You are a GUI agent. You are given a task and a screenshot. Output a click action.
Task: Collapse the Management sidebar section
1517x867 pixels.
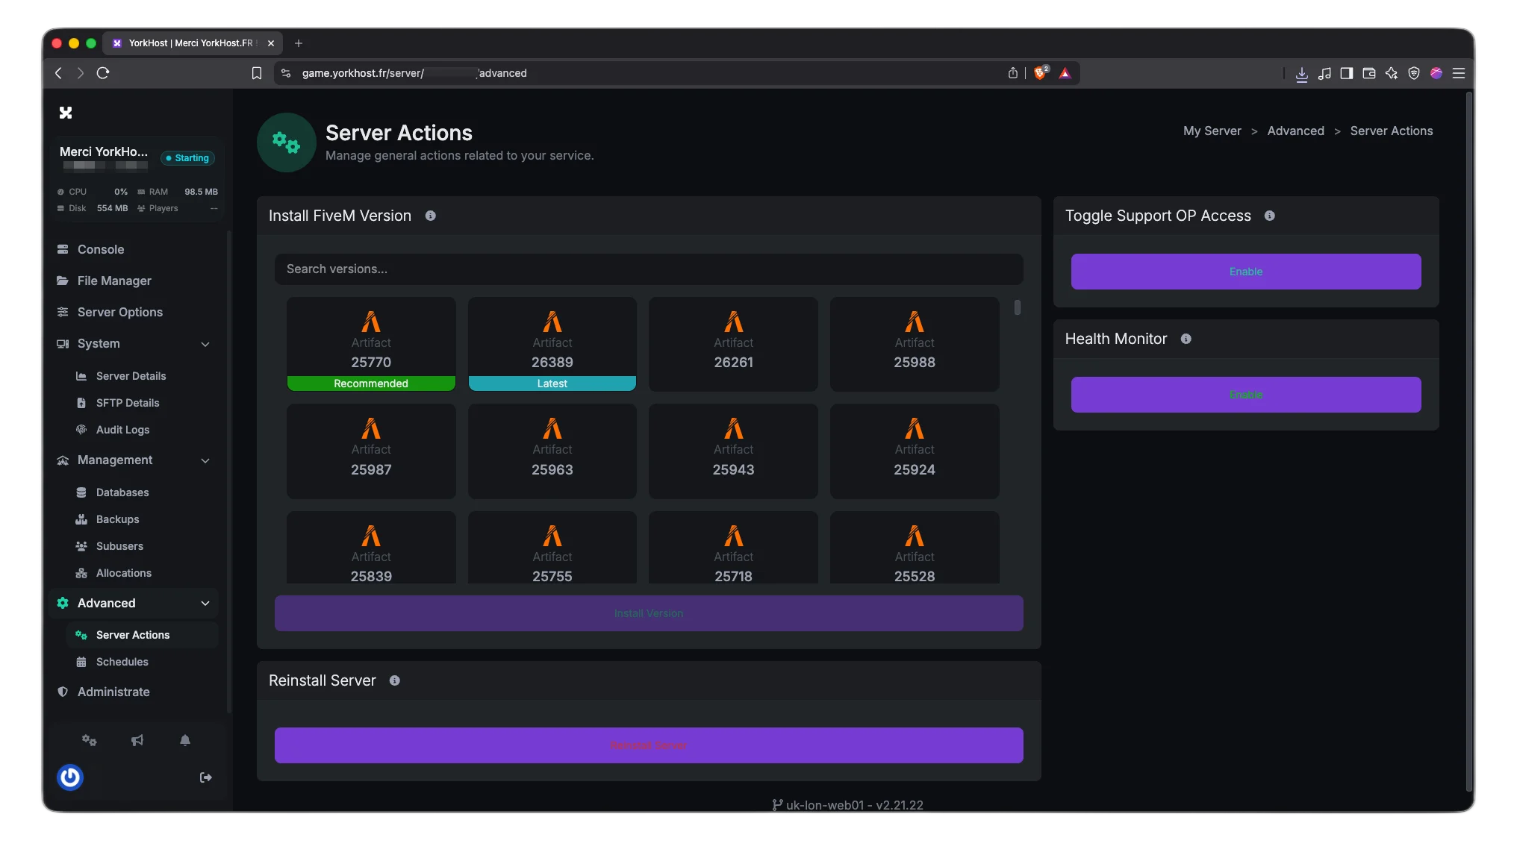(205, 460)
